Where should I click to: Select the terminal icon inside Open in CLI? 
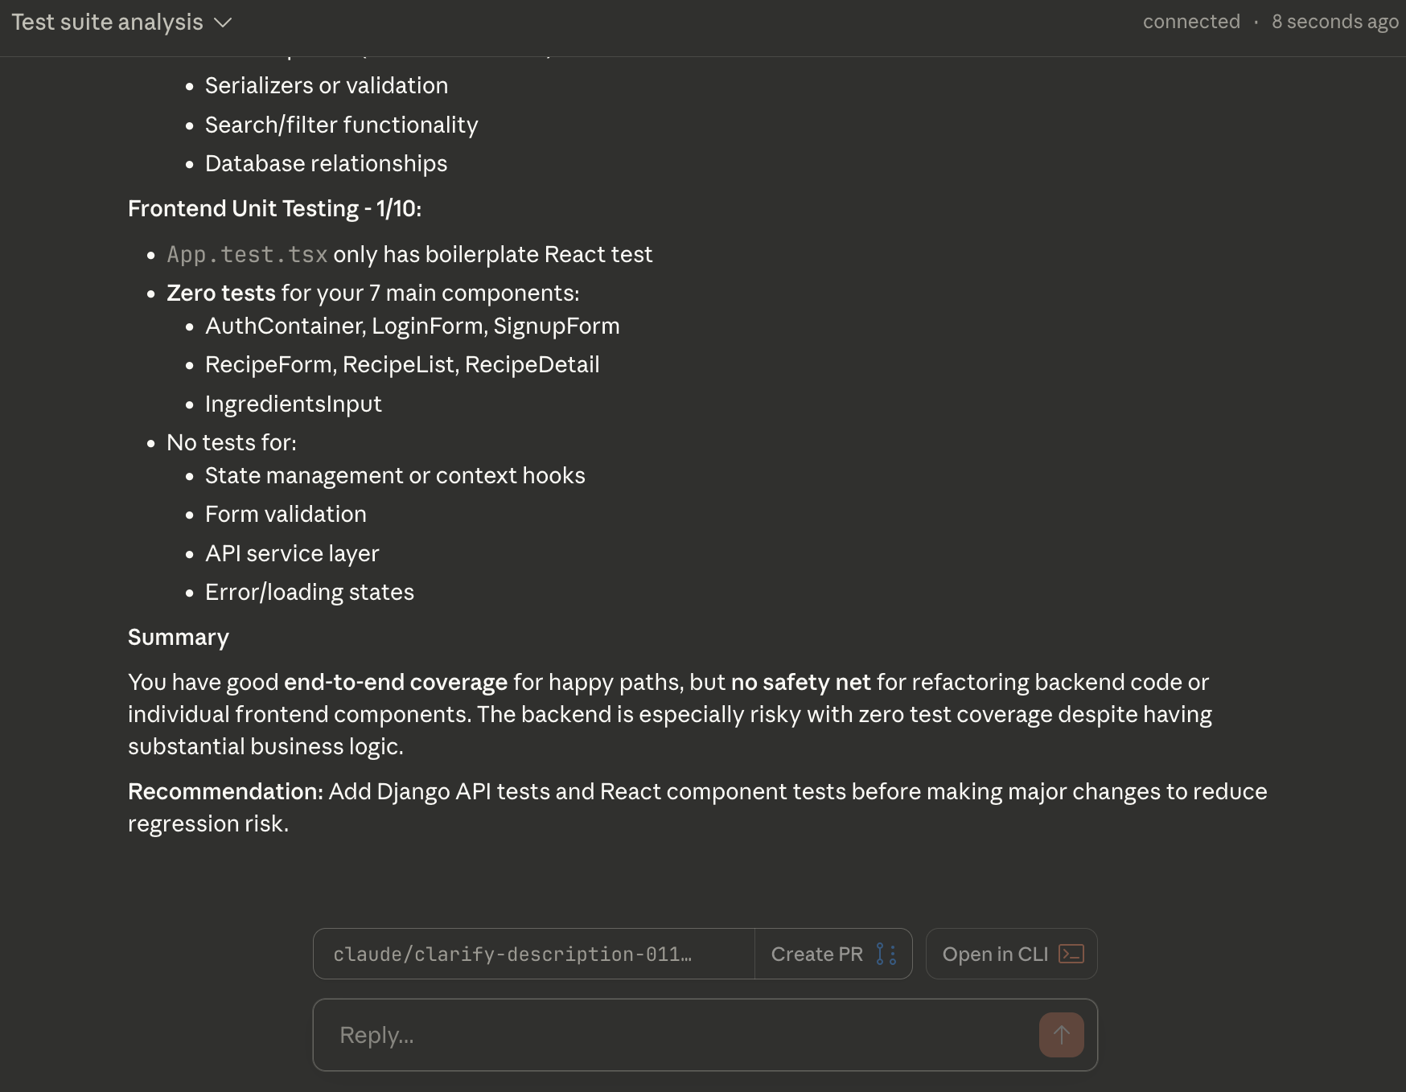pos(1069,954)
